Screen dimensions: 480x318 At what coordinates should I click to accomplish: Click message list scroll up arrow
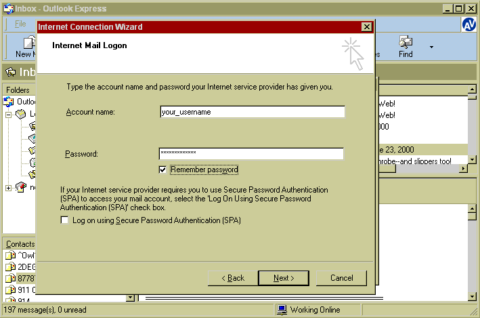tap(472, 90)
